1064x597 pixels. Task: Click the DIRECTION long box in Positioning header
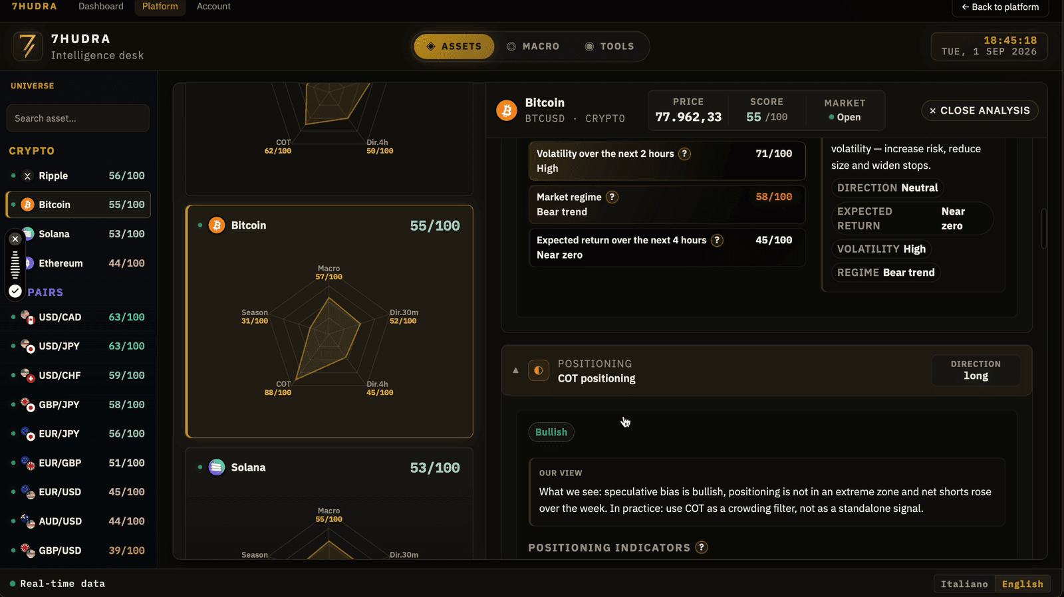(x=976, y=370)
